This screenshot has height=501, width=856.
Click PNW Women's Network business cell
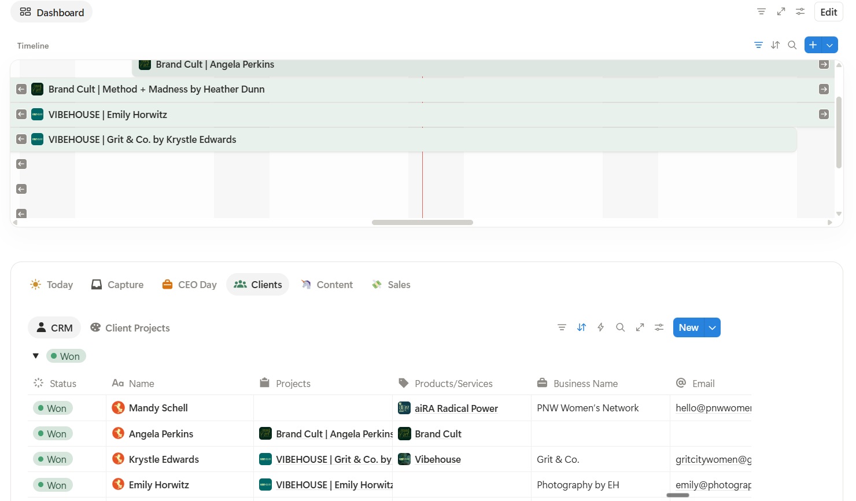tap(600, 408)
